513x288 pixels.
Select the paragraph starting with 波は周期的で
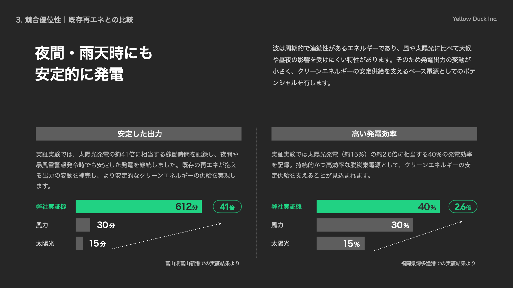click(x=374, y=66)
